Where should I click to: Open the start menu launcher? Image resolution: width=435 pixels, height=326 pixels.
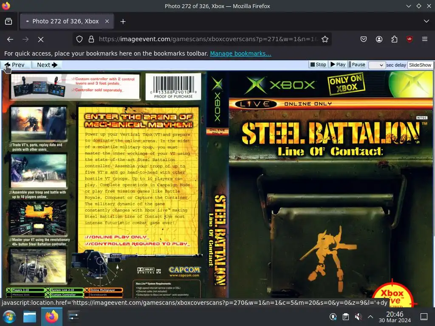[x=9, y=317]
